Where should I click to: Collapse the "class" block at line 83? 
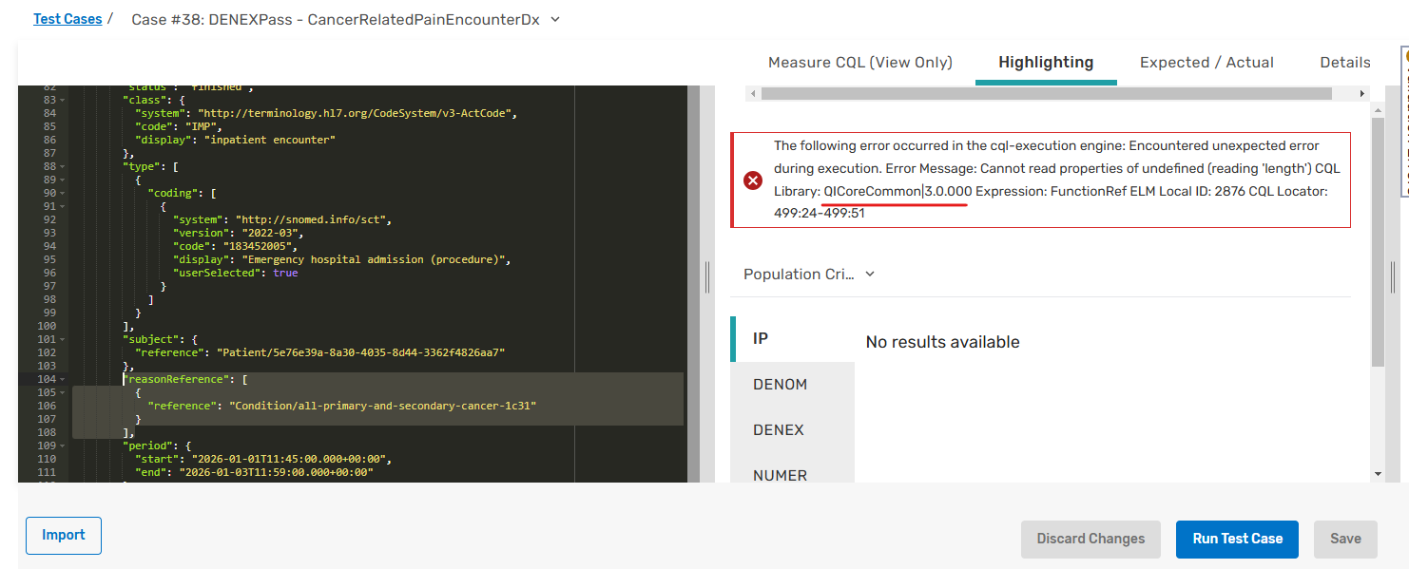tap(62, 100)
